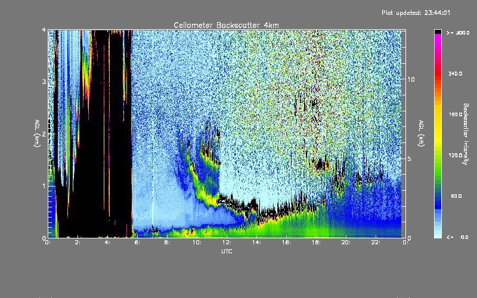
Task: Click the "18:" UTC hour tick label
Action: point(317,243)
